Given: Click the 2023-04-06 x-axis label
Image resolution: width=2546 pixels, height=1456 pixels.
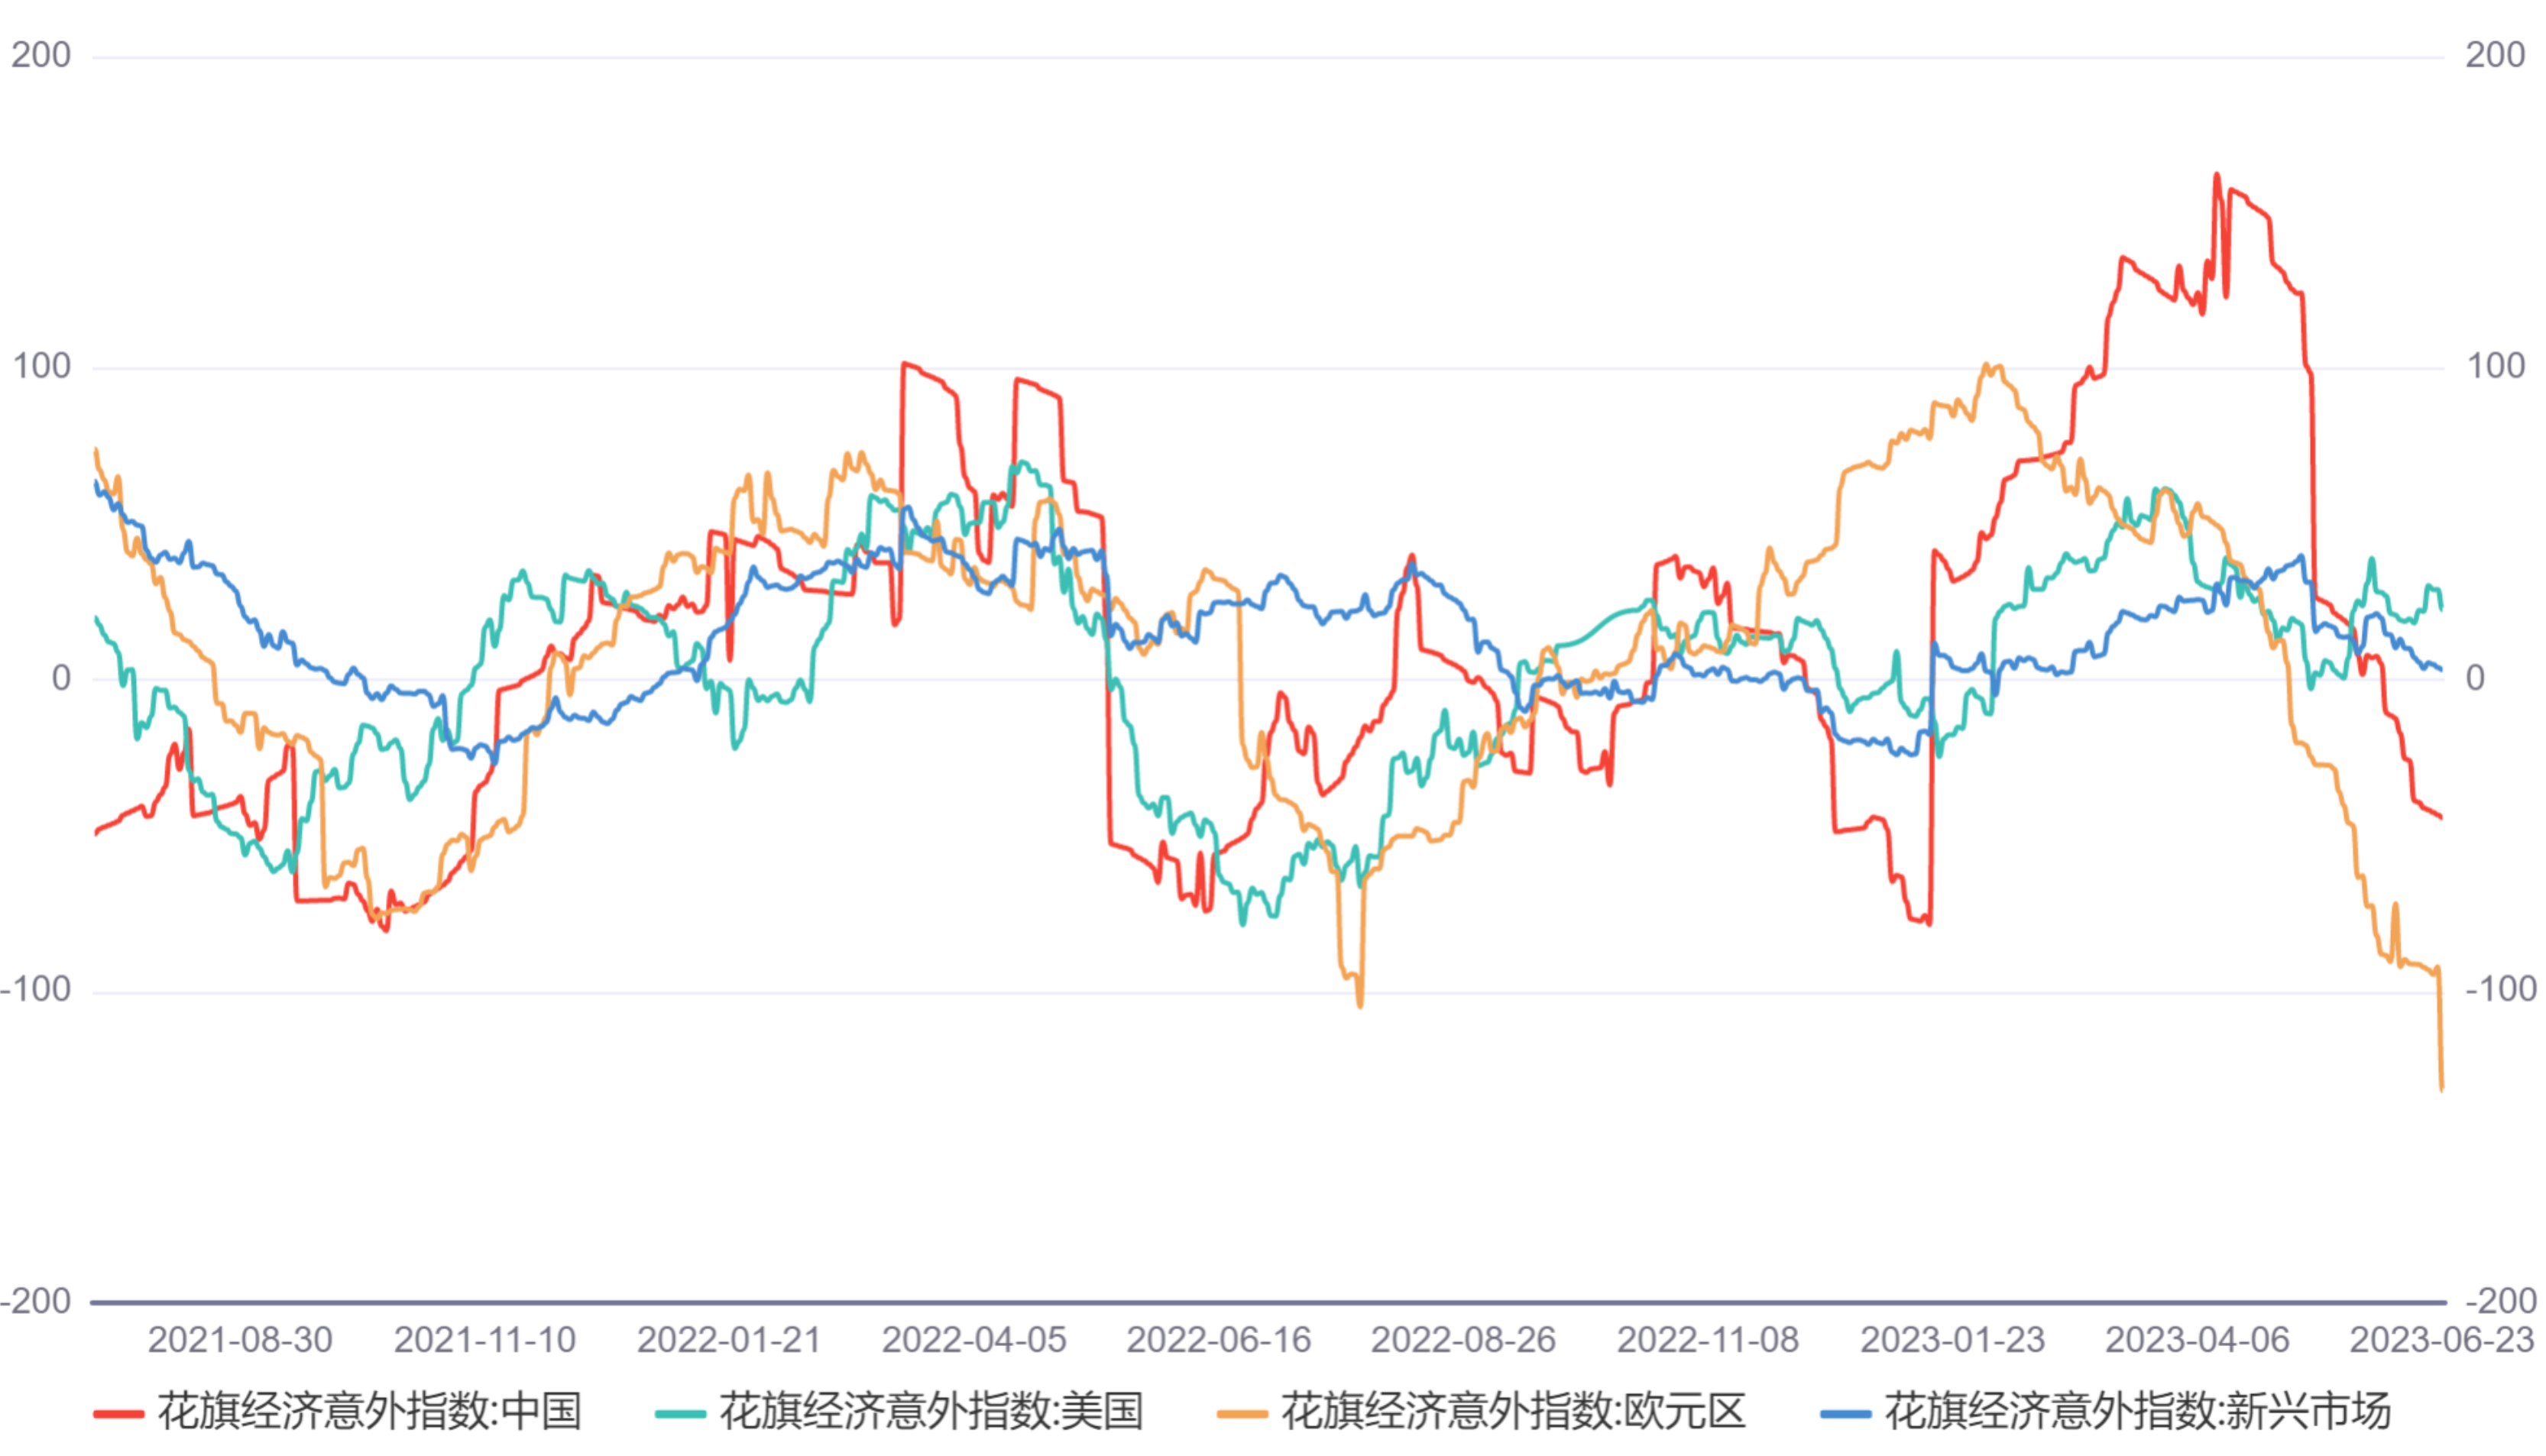Looking at the screenshot, I should 2197,1340.
